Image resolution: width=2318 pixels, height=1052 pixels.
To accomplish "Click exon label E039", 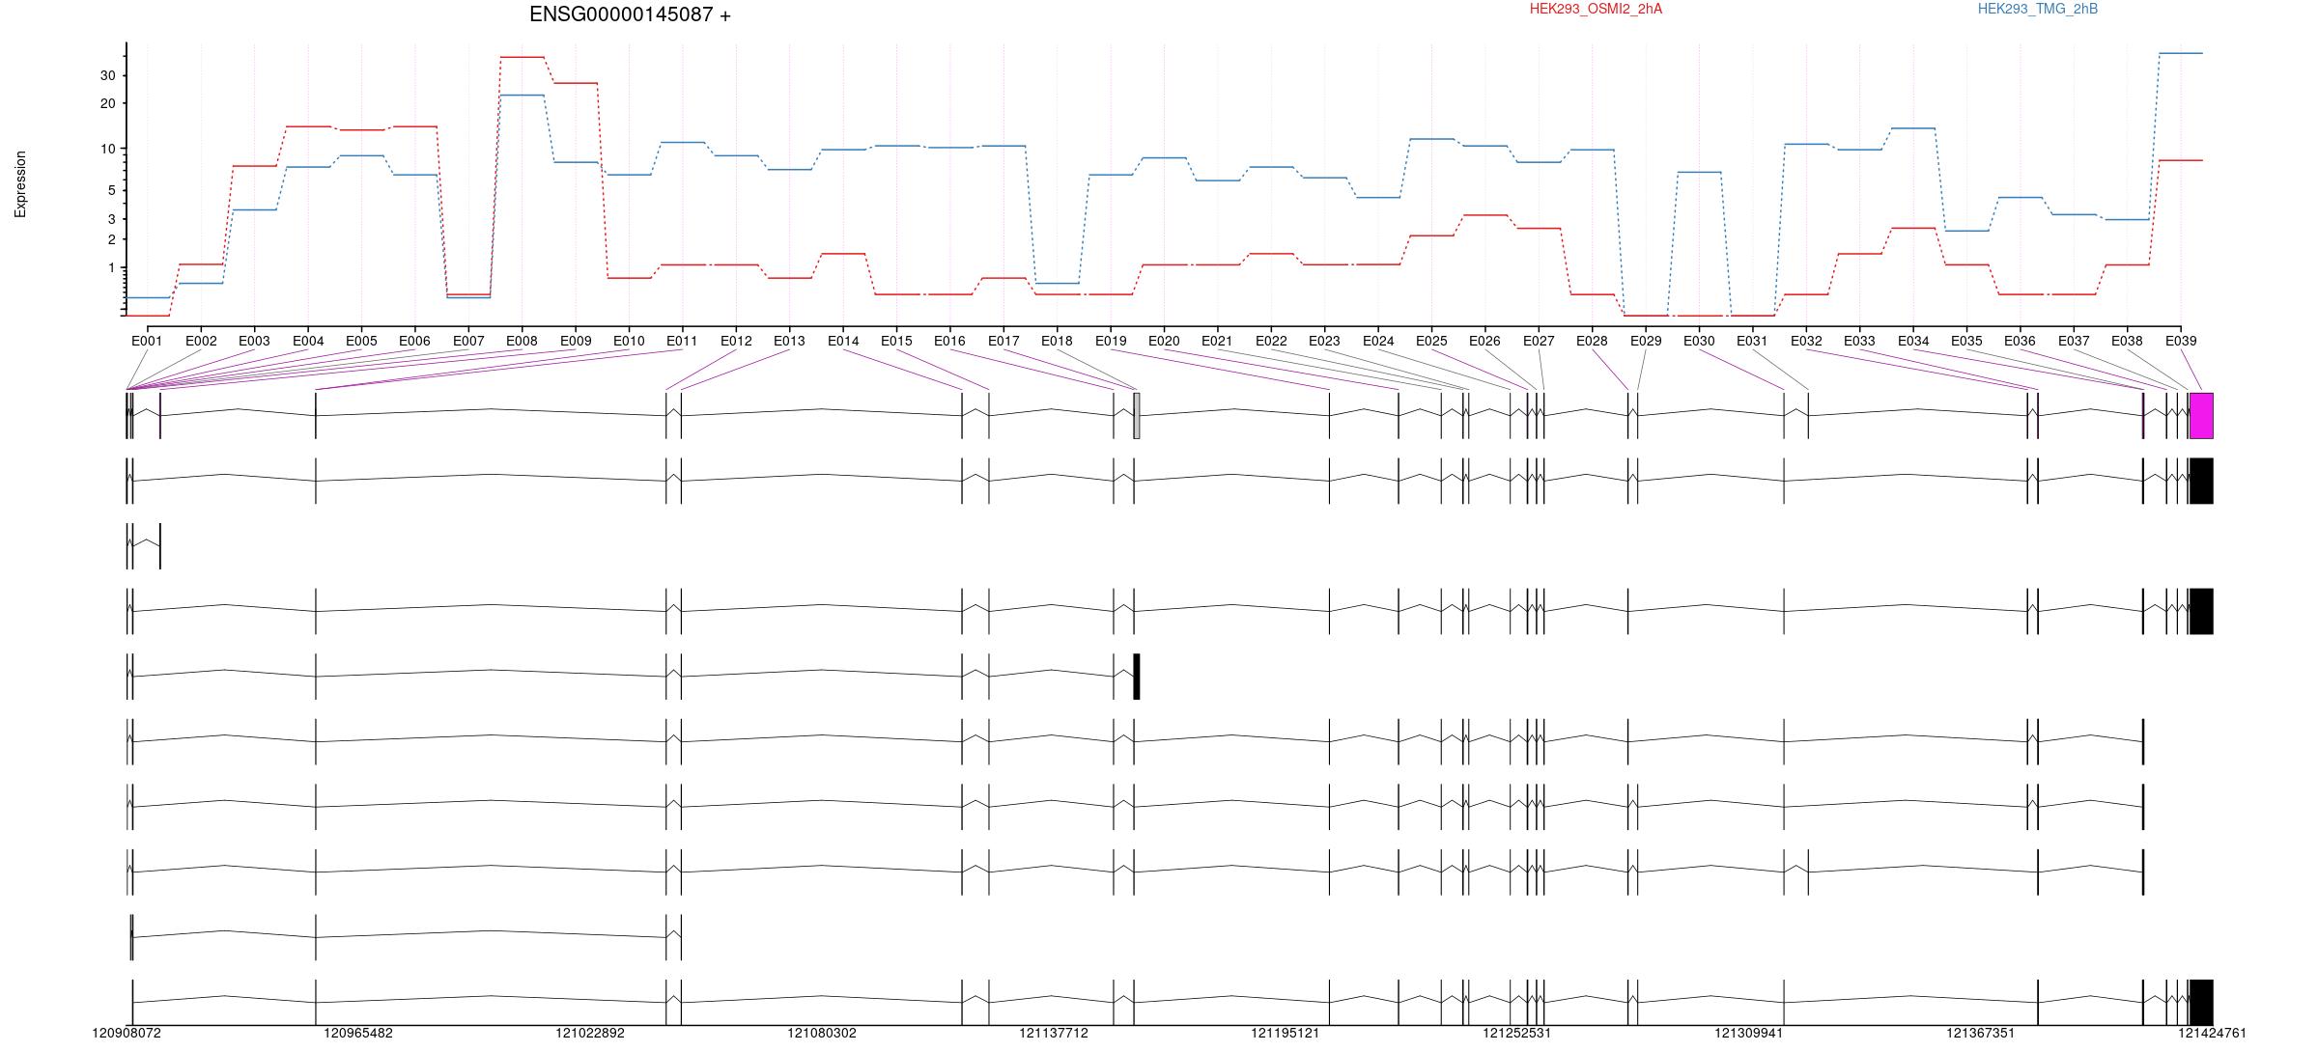I will 2181,341.
